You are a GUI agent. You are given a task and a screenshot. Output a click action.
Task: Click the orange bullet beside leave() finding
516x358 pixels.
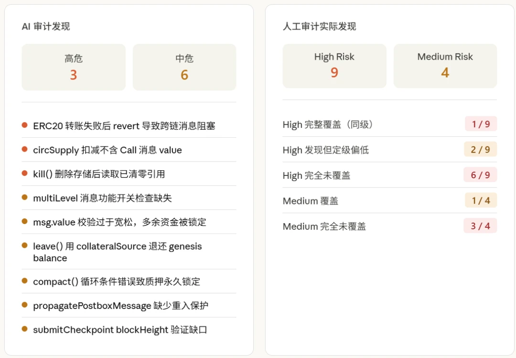(24, 246)
